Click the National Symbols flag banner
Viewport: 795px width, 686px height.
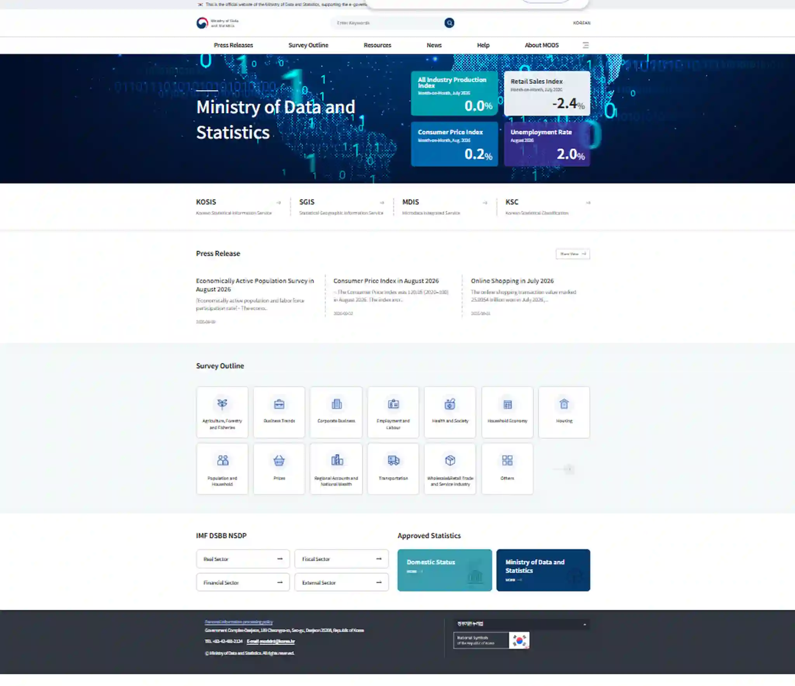click(x=491, y=640)
